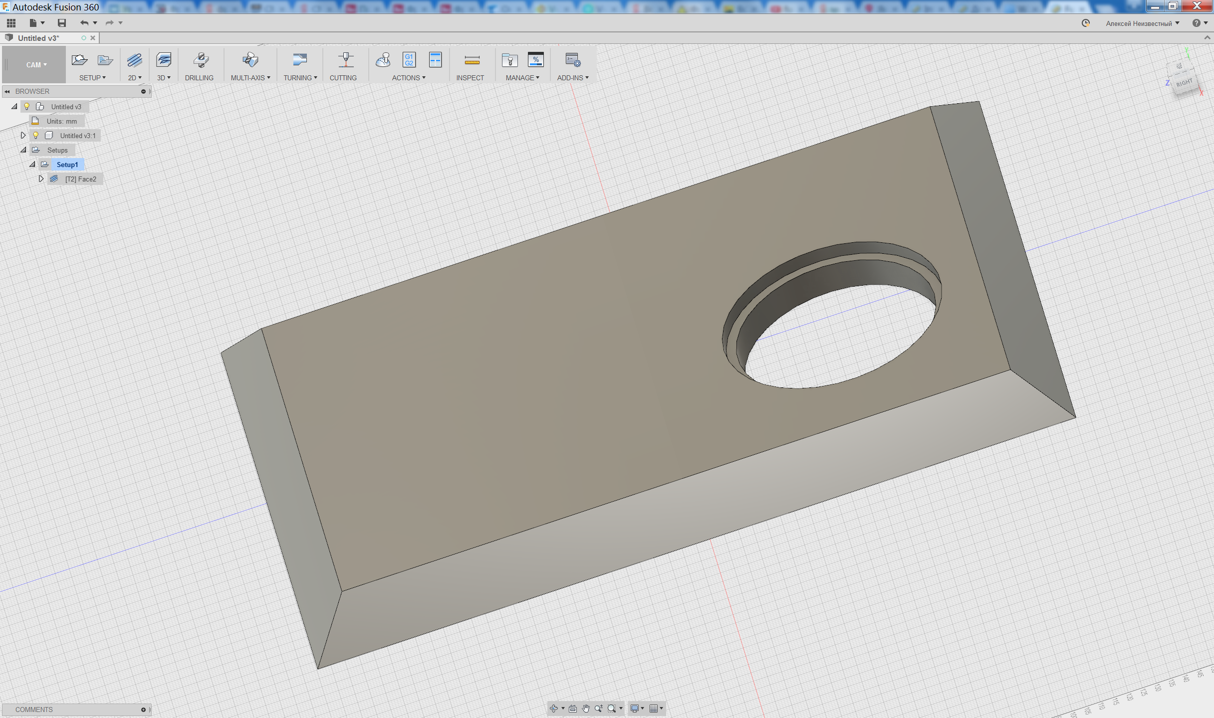Collapse the Setups folder tree node
This screenshot has height=718, width=1214.
(23, 150)
